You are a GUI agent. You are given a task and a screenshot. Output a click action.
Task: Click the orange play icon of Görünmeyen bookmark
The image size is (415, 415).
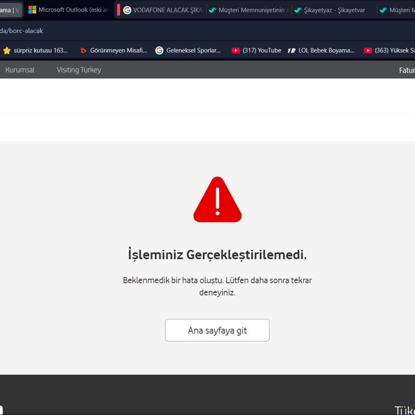pos(83,50)
